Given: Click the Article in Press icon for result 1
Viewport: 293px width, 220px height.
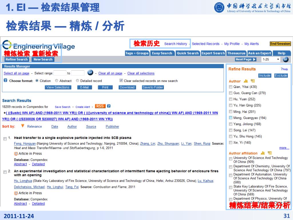Looking at the screenshot, I should tap(16, 154).
